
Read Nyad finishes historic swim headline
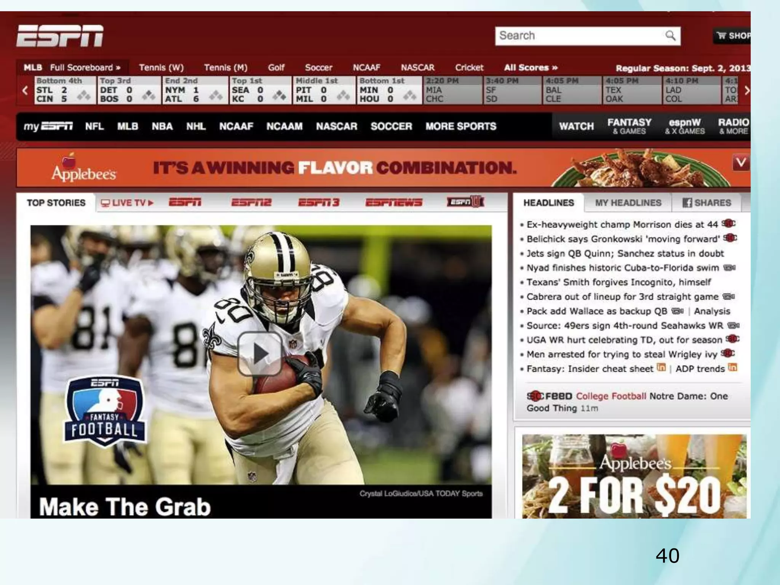click(x=622, y=268)
